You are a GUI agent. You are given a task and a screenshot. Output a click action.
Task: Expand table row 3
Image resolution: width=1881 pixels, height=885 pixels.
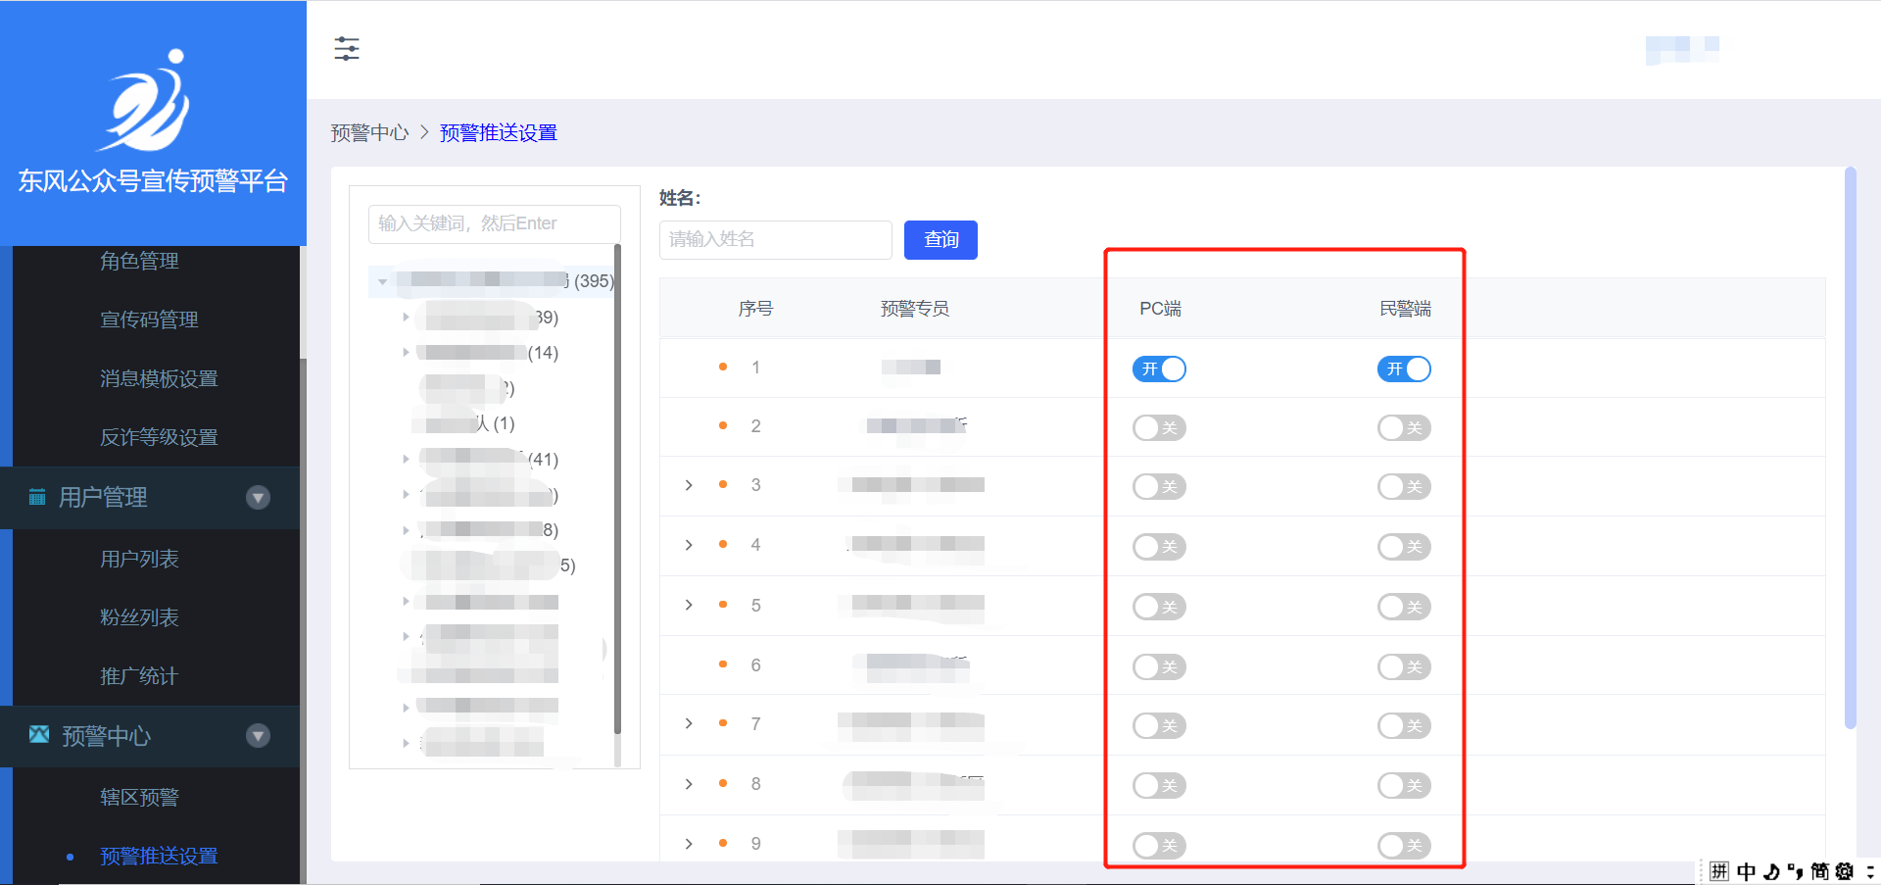(x=689, y=485)
